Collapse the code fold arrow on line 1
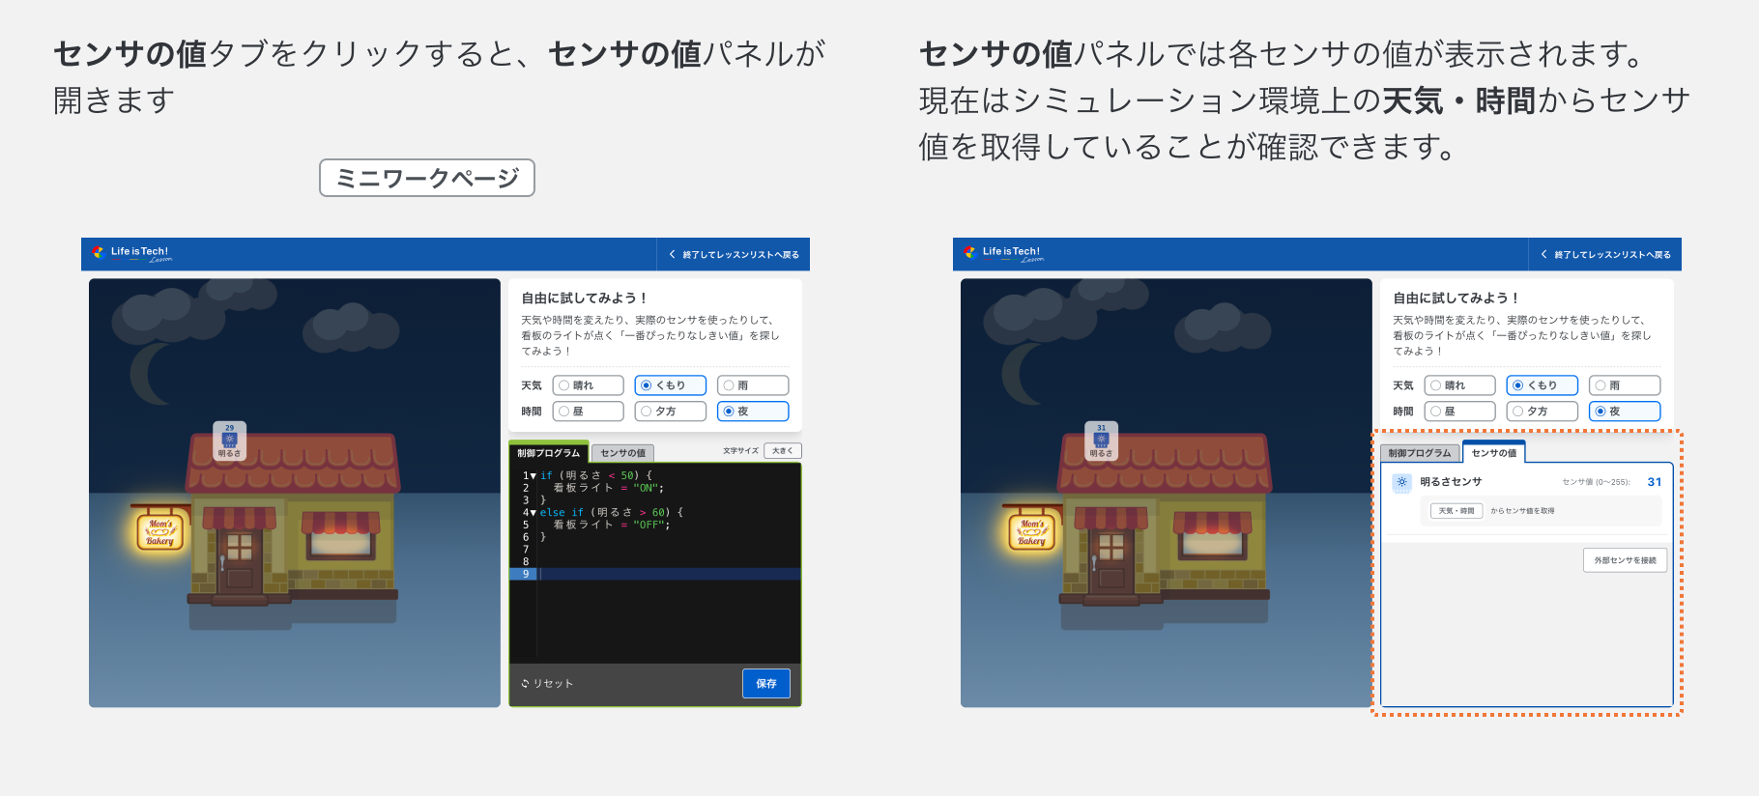Image resolution: width=1759 pixels, height=796 pixels. pos(533,476)
